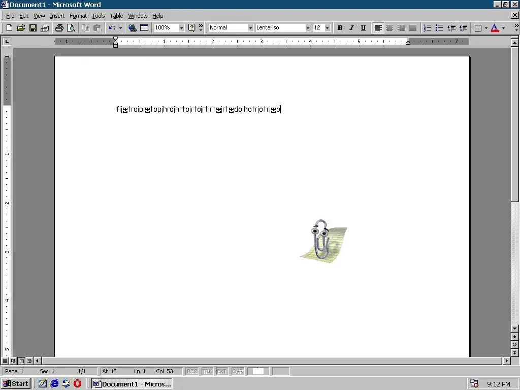Decrease the paragraph indent
This screenshot has width=520, height=390.
pos(451,28)
